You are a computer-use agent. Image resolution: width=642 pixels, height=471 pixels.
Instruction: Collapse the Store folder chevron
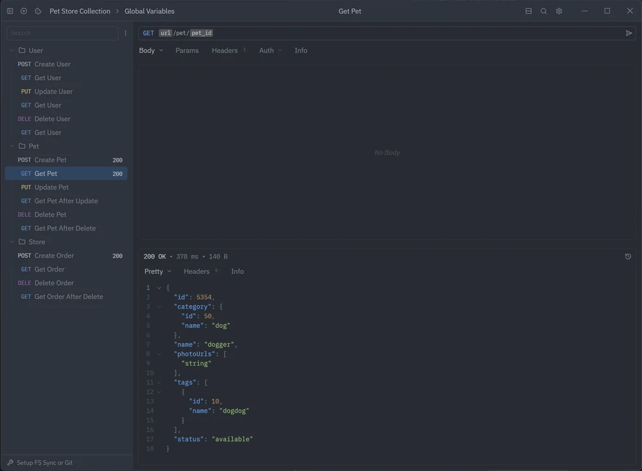12,242
